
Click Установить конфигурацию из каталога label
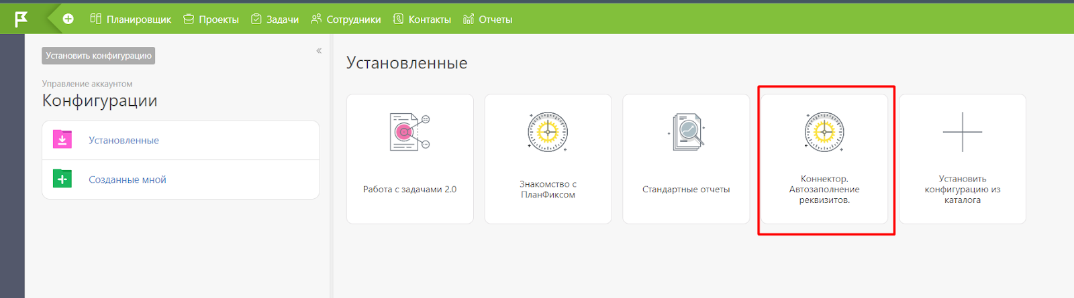pyautogui.click(x=963, y=190)
